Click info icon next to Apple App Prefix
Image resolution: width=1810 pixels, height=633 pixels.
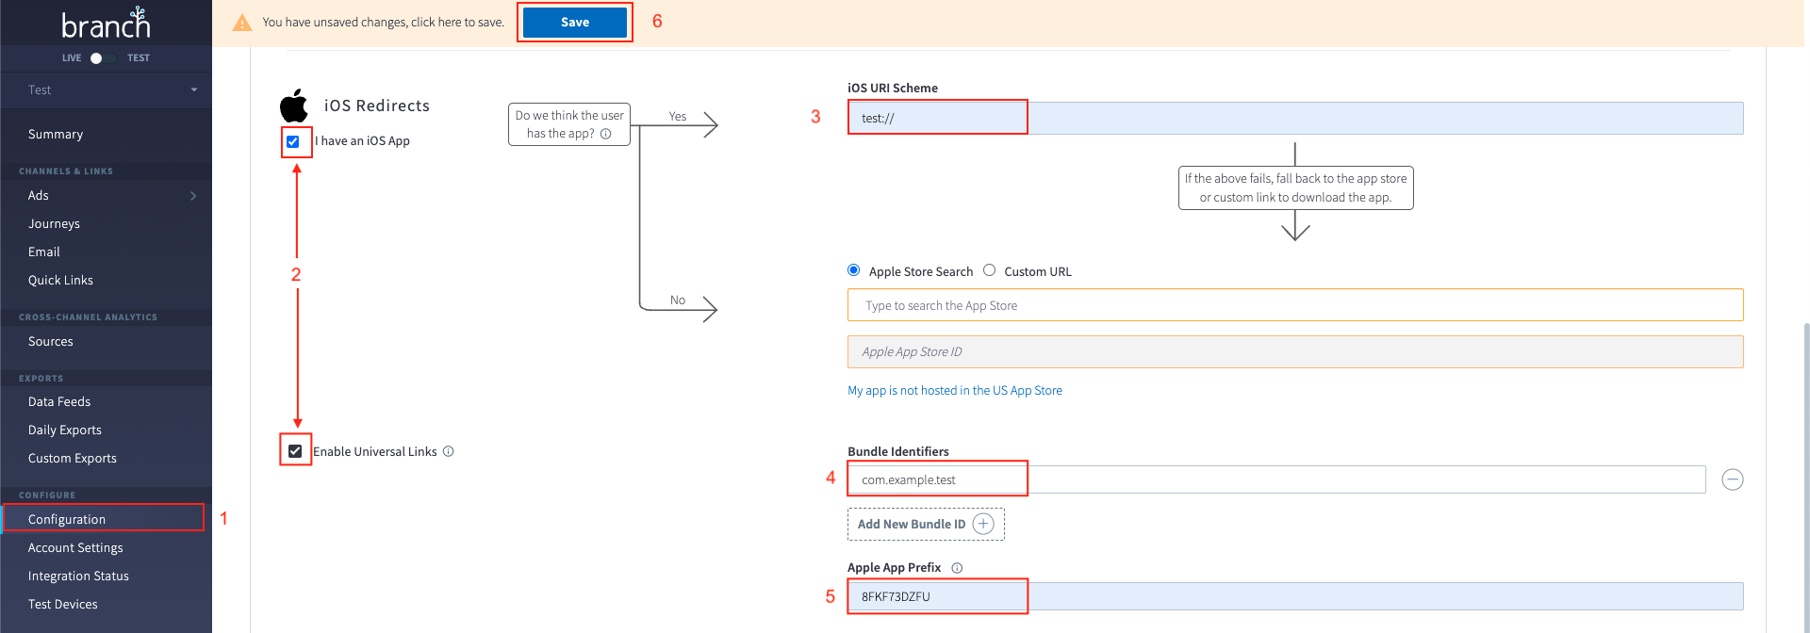click(957, 568)
